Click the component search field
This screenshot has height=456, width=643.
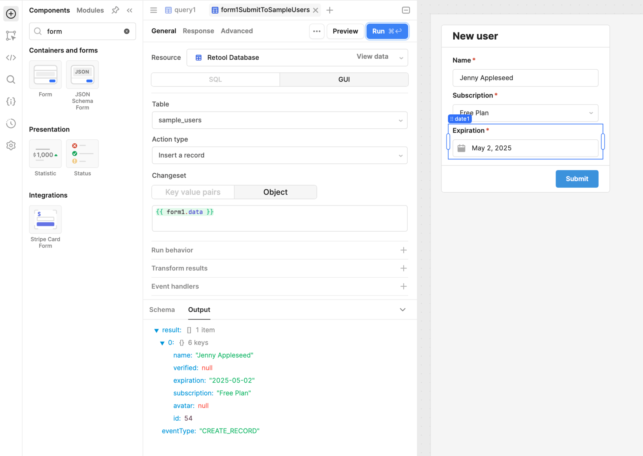click(83, 31)
